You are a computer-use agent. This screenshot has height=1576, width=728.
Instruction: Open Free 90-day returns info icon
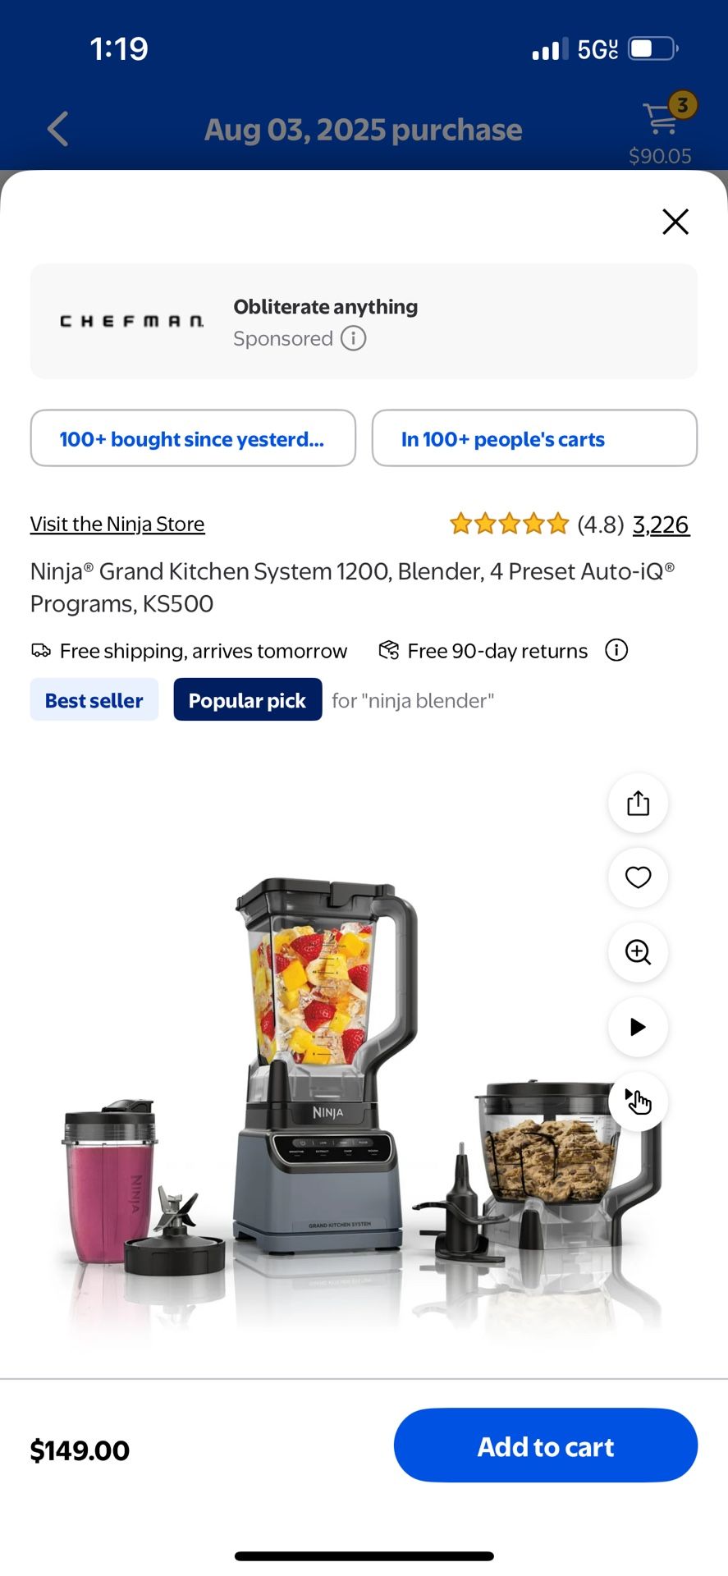tap(616, 650)
